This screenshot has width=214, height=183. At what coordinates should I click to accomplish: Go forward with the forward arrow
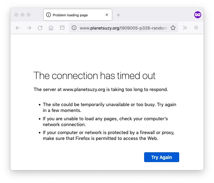(x=29, y=28)
